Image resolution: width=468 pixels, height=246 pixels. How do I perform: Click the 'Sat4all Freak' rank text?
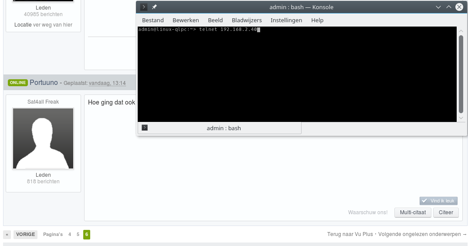pos(43,102)
